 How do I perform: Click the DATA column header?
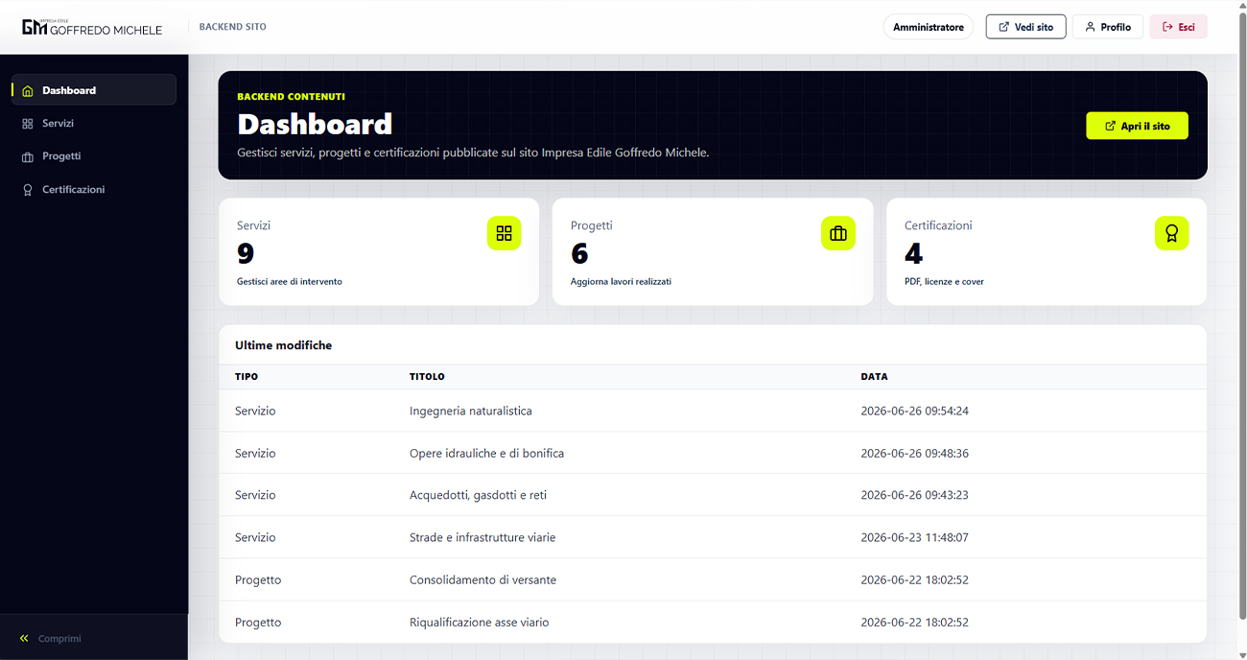tap(874, 377)
